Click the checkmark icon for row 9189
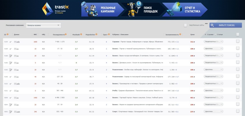 (10, 49)
